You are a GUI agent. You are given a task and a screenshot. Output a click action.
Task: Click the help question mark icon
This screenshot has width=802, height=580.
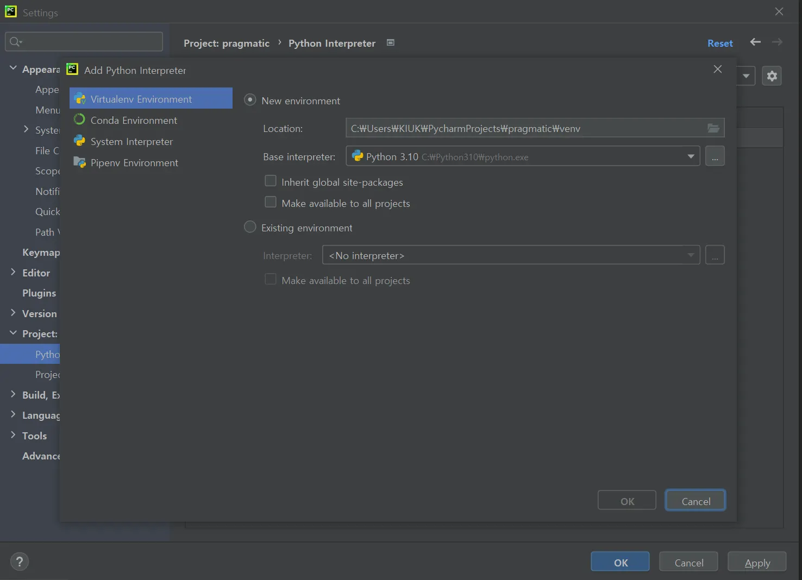point(20,562)
